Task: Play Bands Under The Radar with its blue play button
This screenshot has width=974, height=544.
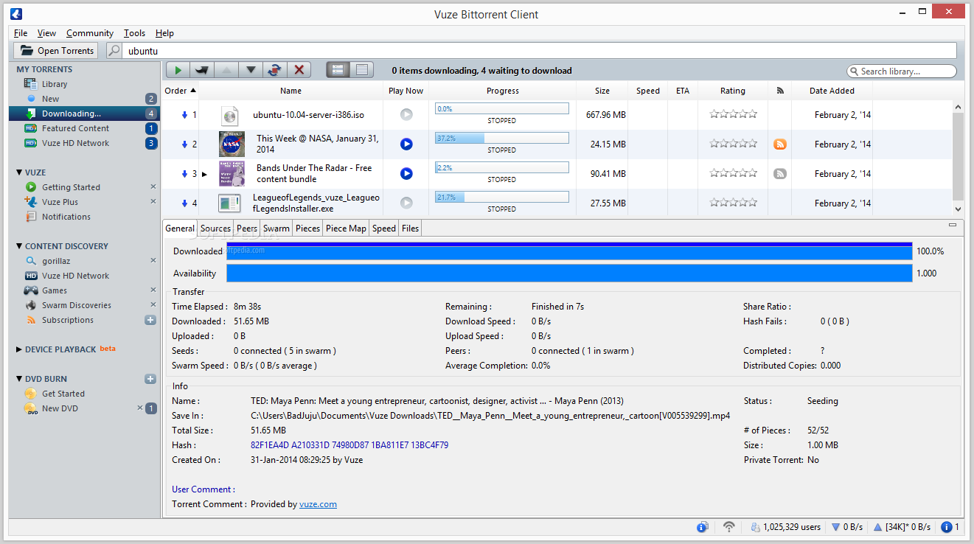Action: tap(406, 174)
